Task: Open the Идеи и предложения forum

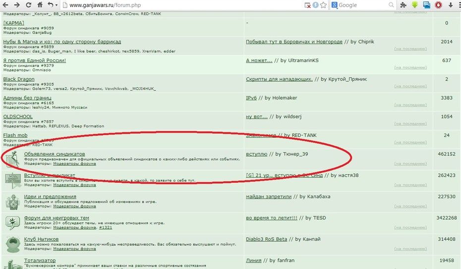Action: (x=50, y=197)
